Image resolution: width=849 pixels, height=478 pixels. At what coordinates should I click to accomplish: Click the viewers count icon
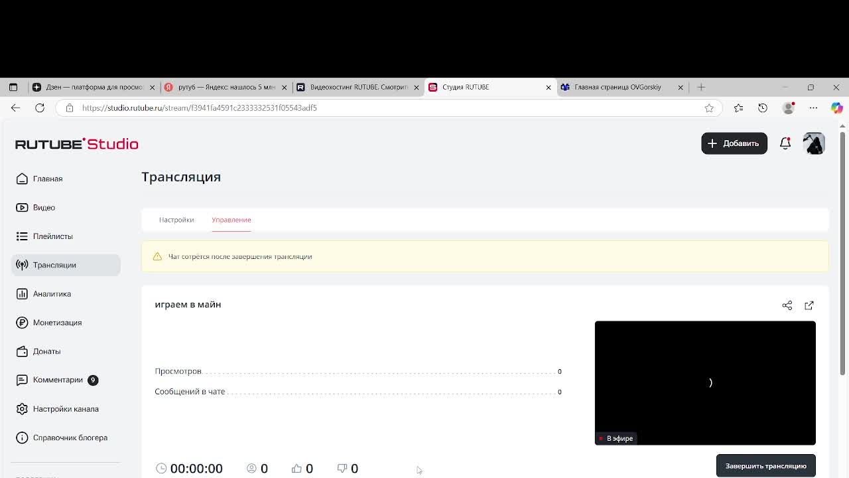click(251, 468)
